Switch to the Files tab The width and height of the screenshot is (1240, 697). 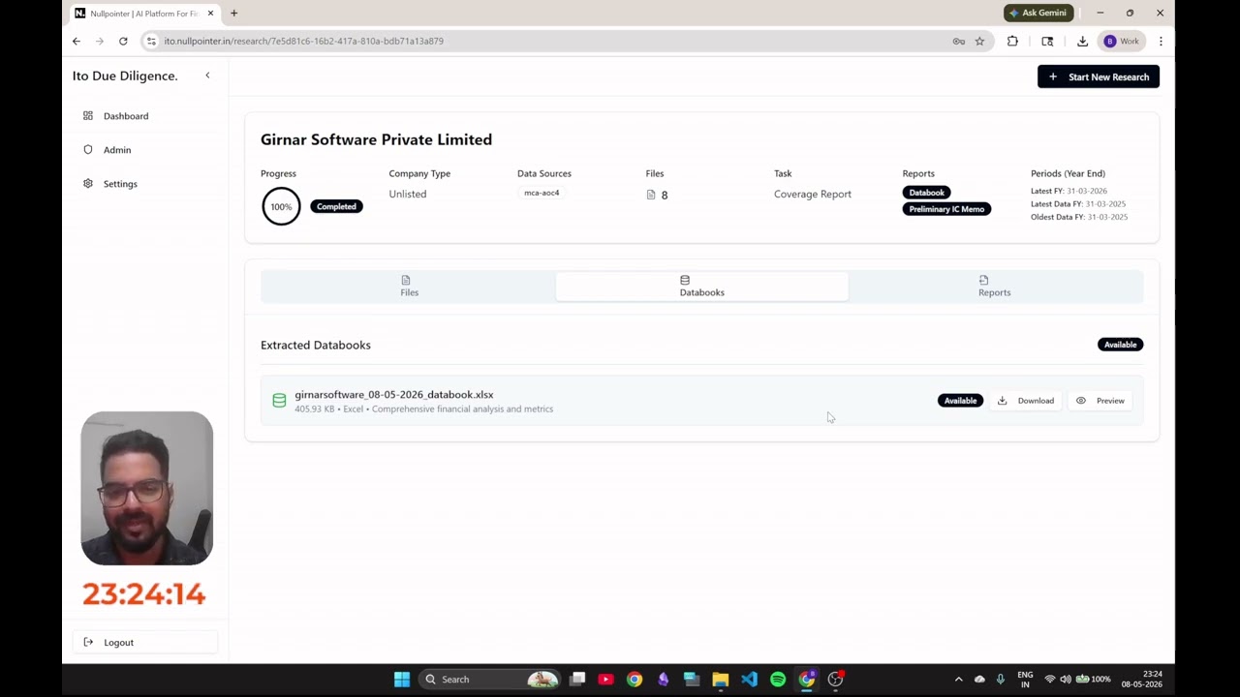tap(409, 287)
